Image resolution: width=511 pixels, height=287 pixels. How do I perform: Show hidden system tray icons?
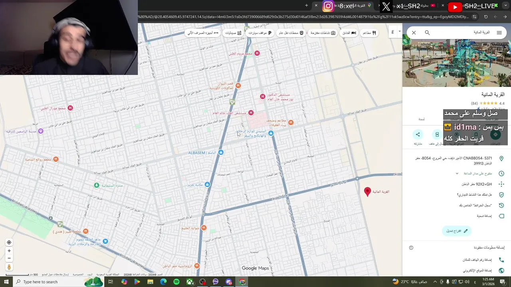tap(435, 282)
